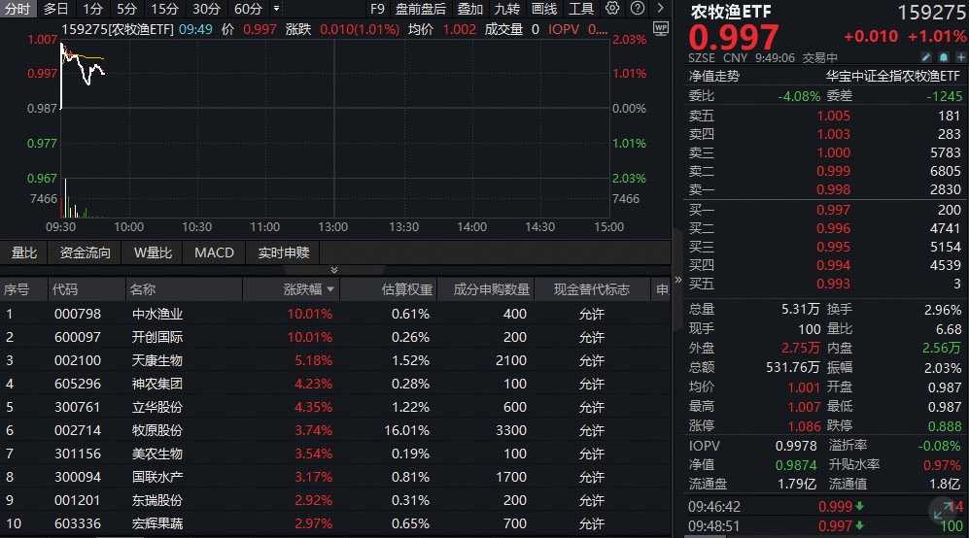
Task: Set a price alert with bell icon
Action: (941, 57)
